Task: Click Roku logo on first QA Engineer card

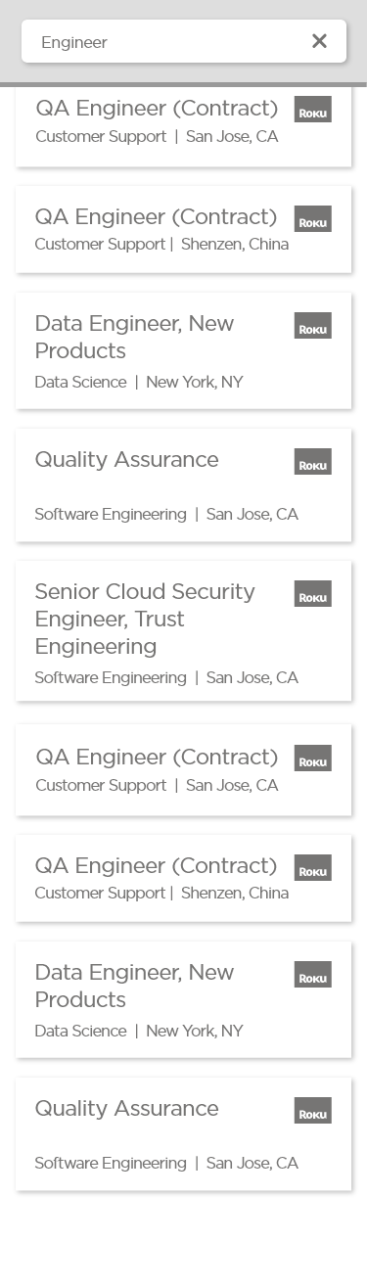Action: click(313, 110)
